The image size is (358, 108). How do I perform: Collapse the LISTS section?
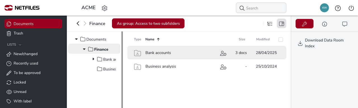point(14,45)
